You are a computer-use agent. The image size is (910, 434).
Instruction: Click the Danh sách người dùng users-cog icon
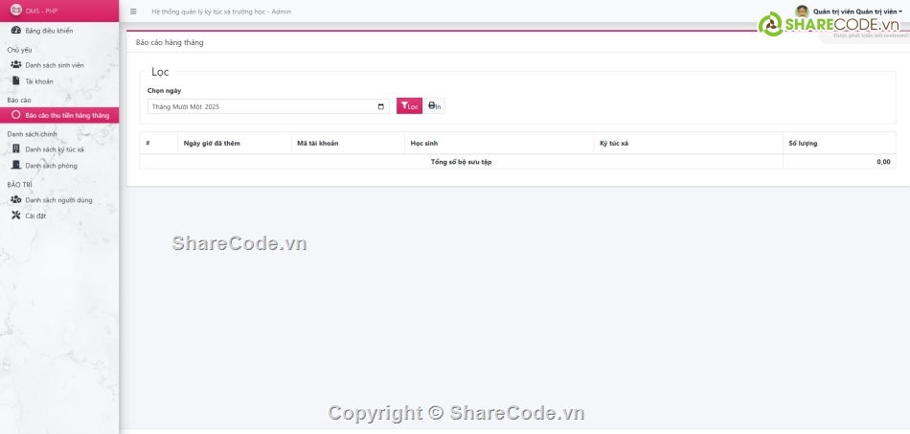(x=16, y=200)
